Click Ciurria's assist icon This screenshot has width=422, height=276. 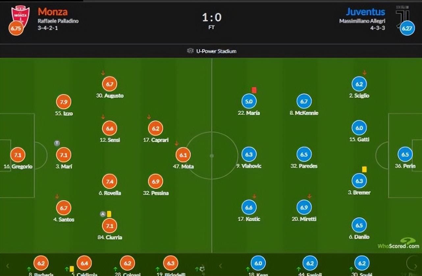tap(102, 214)
